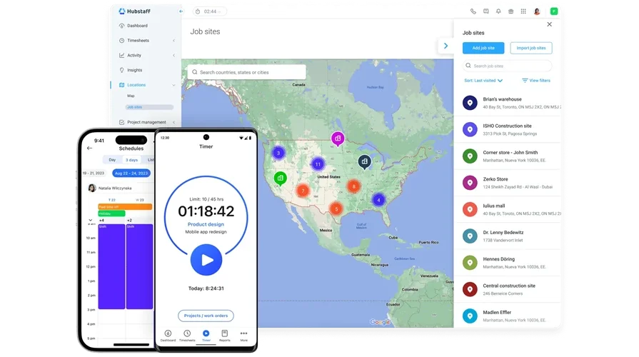The height and width of the screenshot is (357, 639).
Task: Click the magenta job site map marker
Action: coord(338,138)
